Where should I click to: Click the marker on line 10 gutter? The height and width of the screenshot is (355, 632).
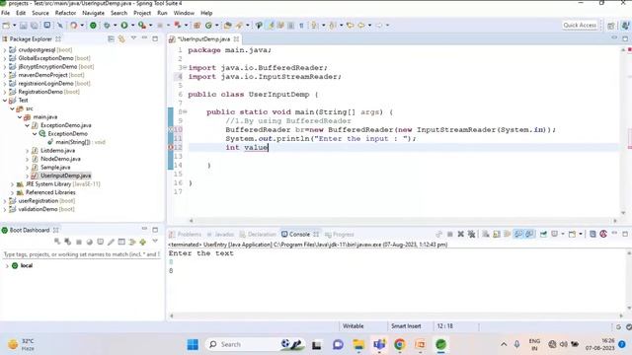click(171, 129)
